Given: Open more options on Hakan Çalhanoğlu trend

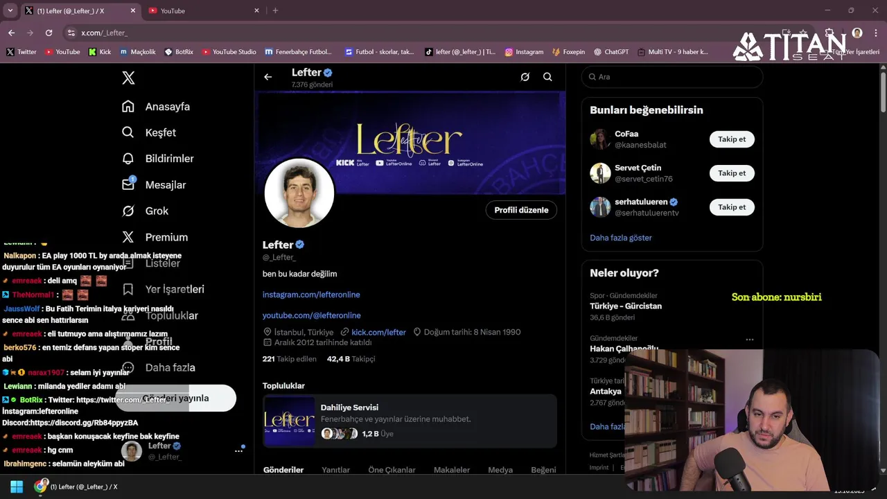Looking at the screenshot, I should (x=749, y=340).
